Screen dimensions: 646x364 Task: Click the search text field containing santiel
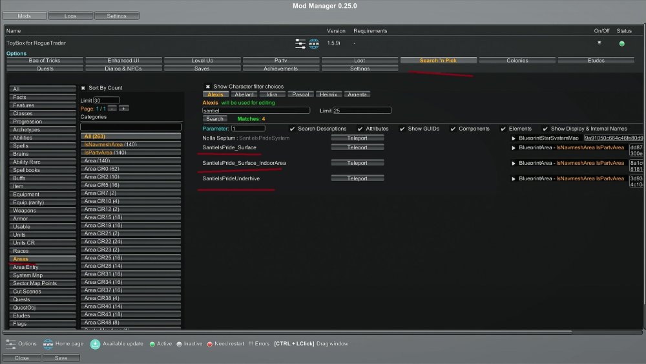(256, 111)
